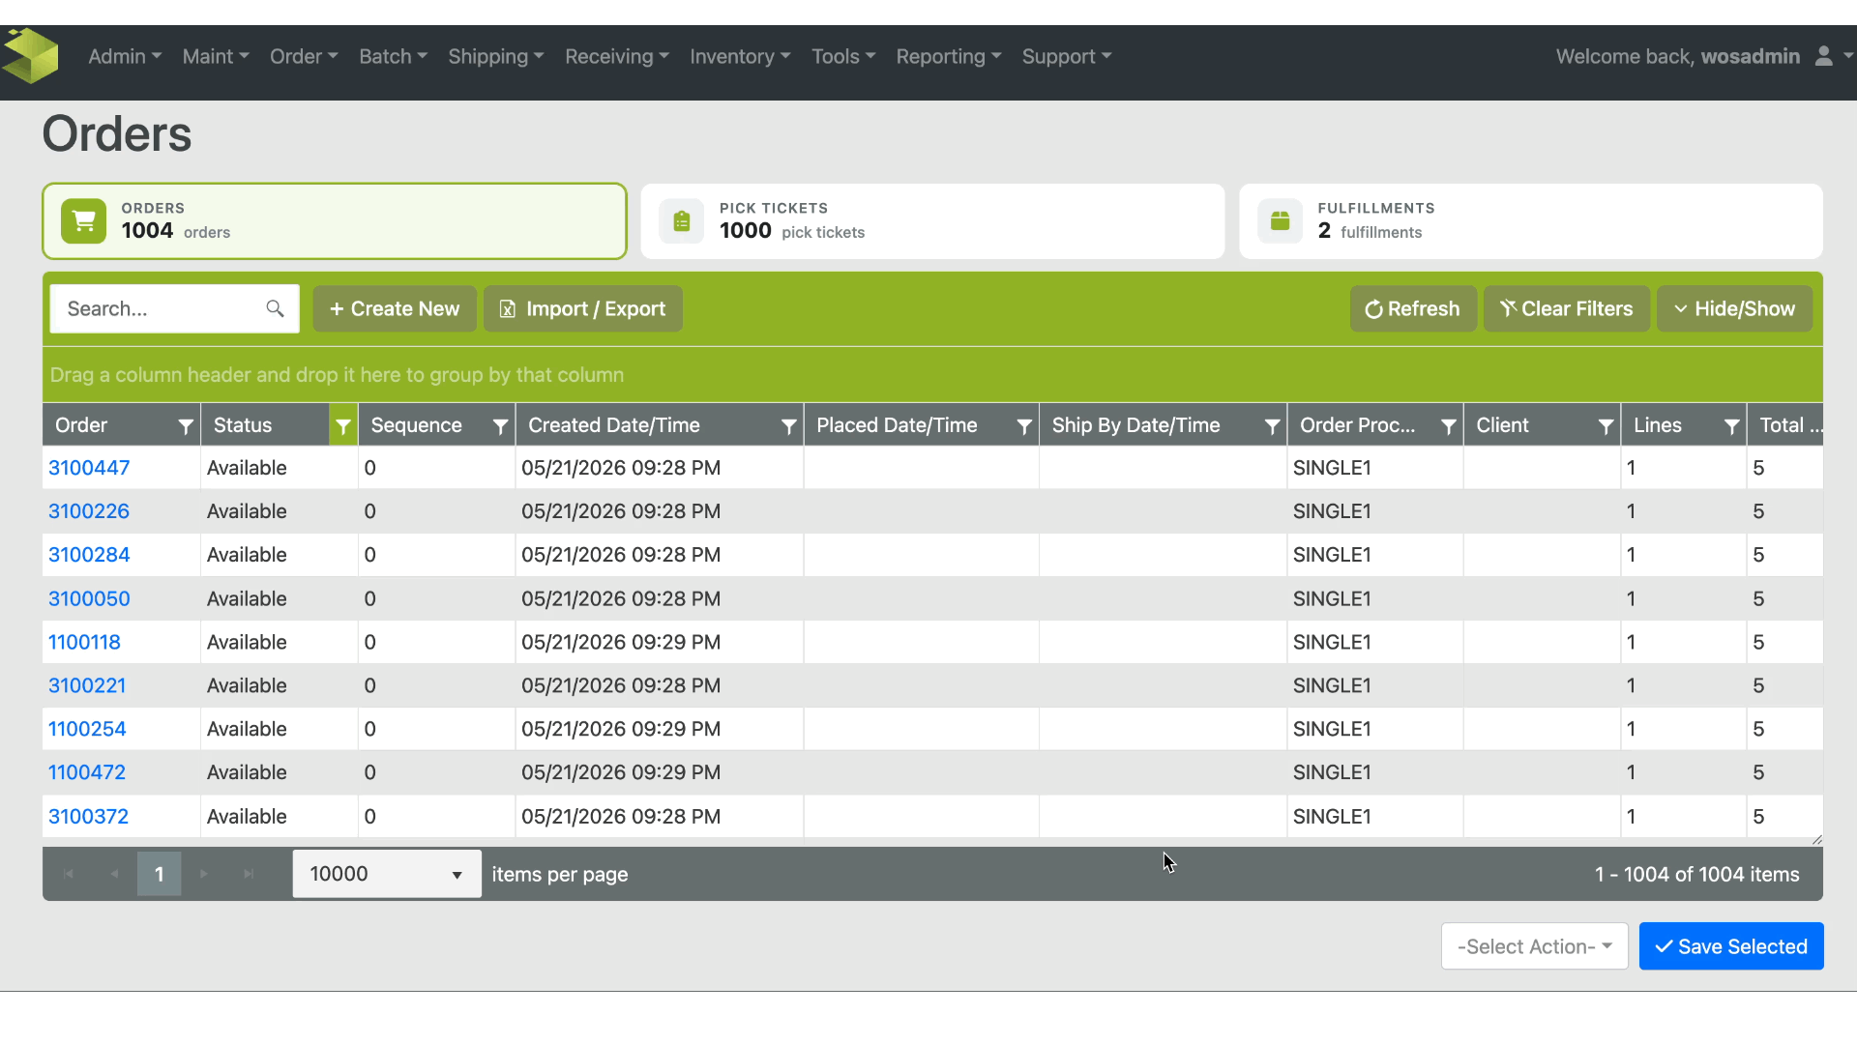Open the user account profile icon

[x=1823, y=56]
